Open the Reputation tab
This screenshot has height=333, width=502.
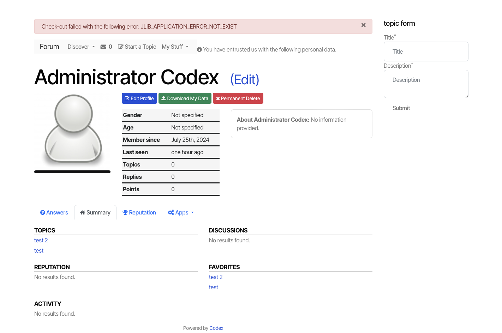point(139,213)
